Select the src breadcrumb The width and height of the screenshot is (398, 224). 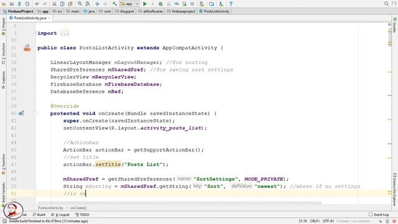(57, 11)
